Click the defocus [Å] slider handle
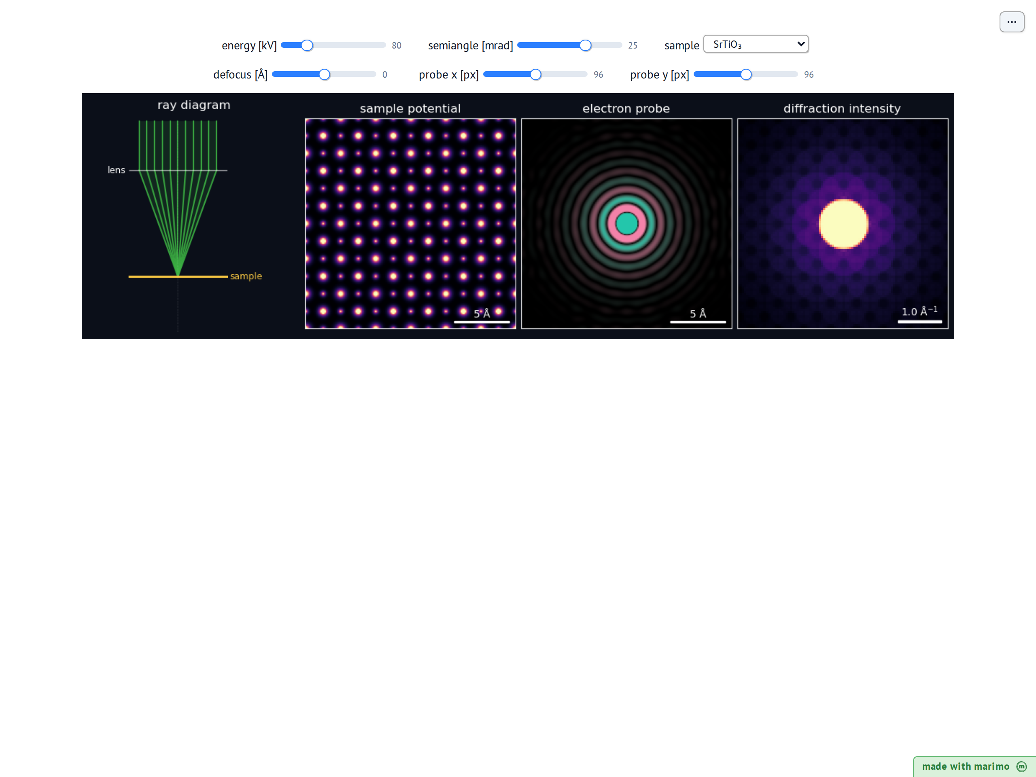Screen dimensions: 1036x777 tap(324, 74)
